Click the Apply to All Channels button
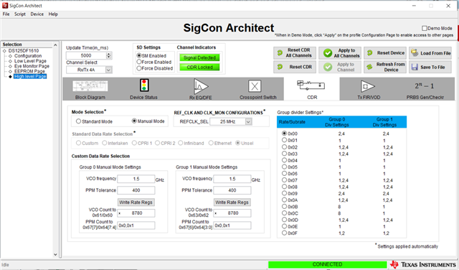The width and height of the screenshot is (459, 270). click(x=340, y=53)
